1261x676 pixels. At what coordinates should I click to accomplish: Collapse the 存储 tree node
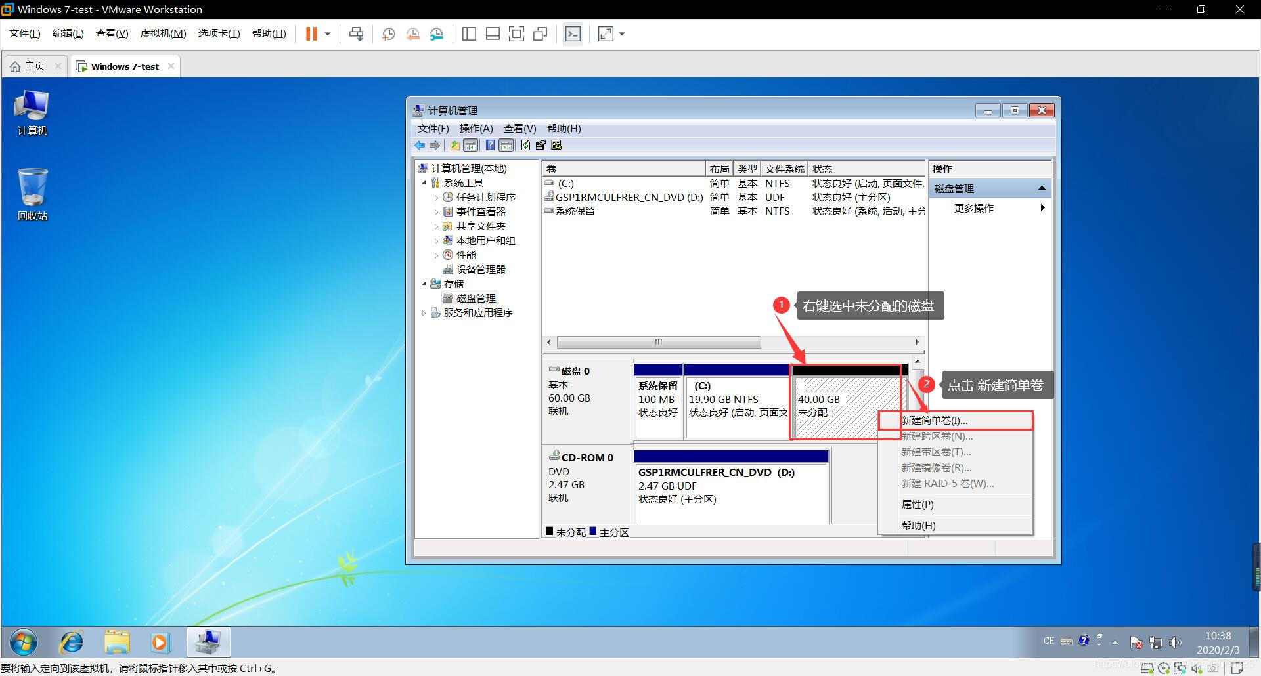click(424, 284)
